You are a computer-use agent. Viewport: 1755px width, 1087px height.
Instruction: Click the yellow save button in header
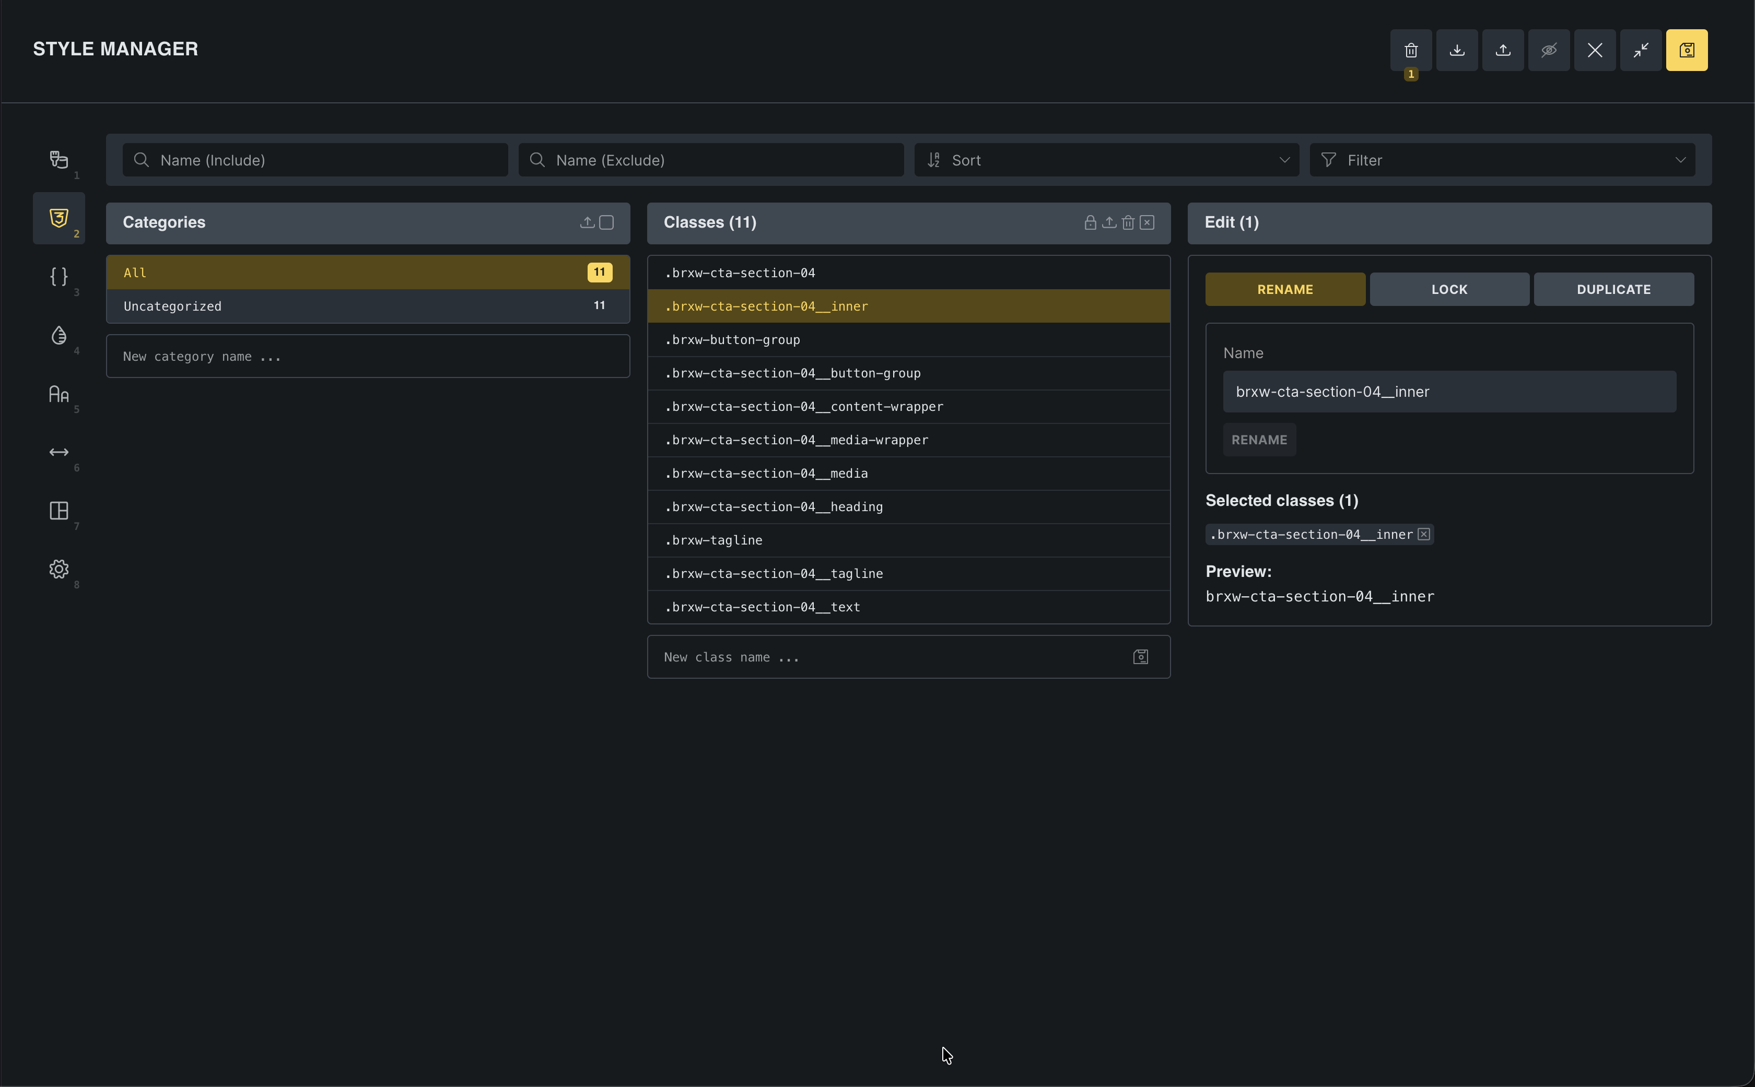1686,50
